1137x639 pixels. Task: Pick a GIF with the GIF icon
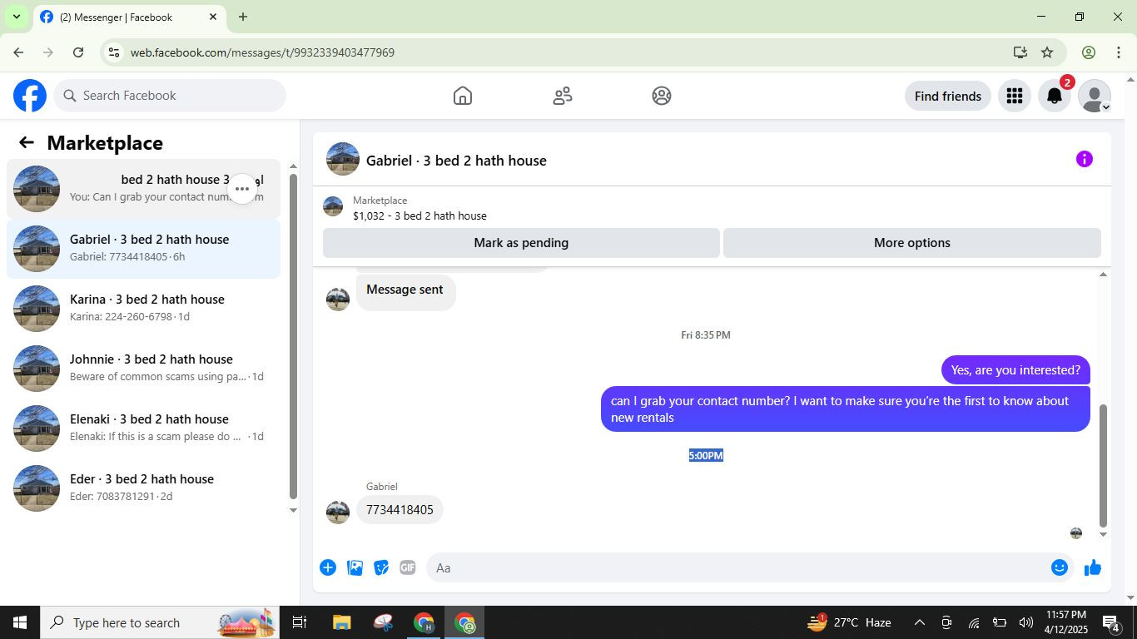[x=407, y=567]
